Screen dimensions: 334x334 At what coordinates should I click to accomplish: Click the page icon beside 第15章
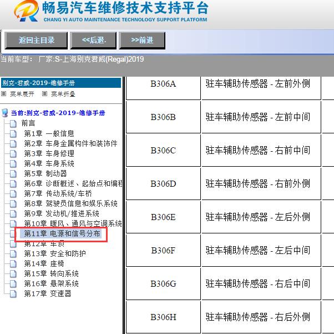[x=13, y=274]
